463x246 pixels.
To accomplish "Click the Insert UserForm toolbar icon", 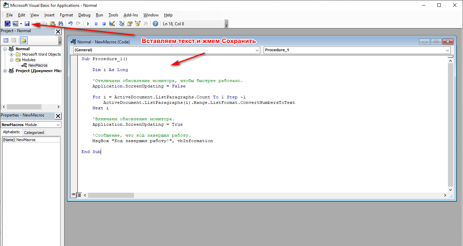I will pos(15,24).
